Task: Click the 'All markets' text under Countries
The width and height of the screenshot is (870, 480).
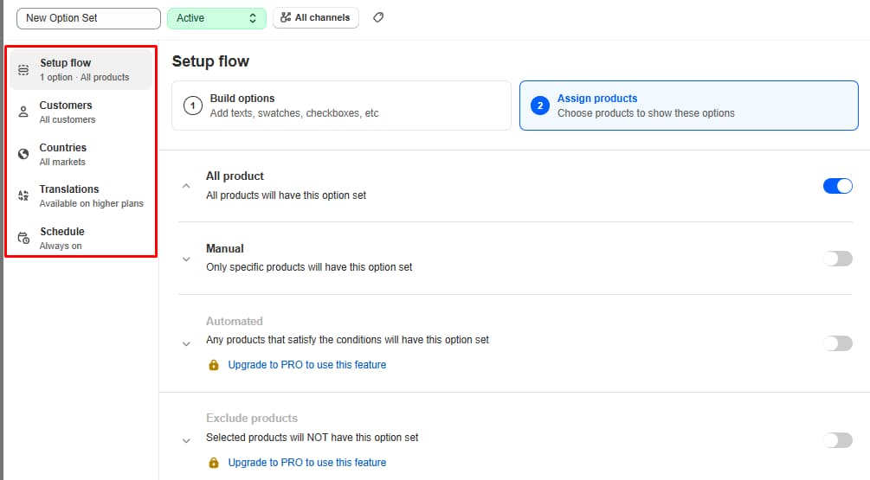Action: click(x=62, y=162)
